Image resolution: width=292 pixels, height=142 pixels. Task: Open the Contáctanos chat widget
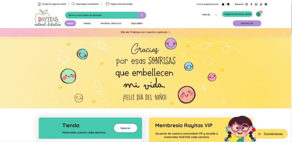tap(270, 134)
